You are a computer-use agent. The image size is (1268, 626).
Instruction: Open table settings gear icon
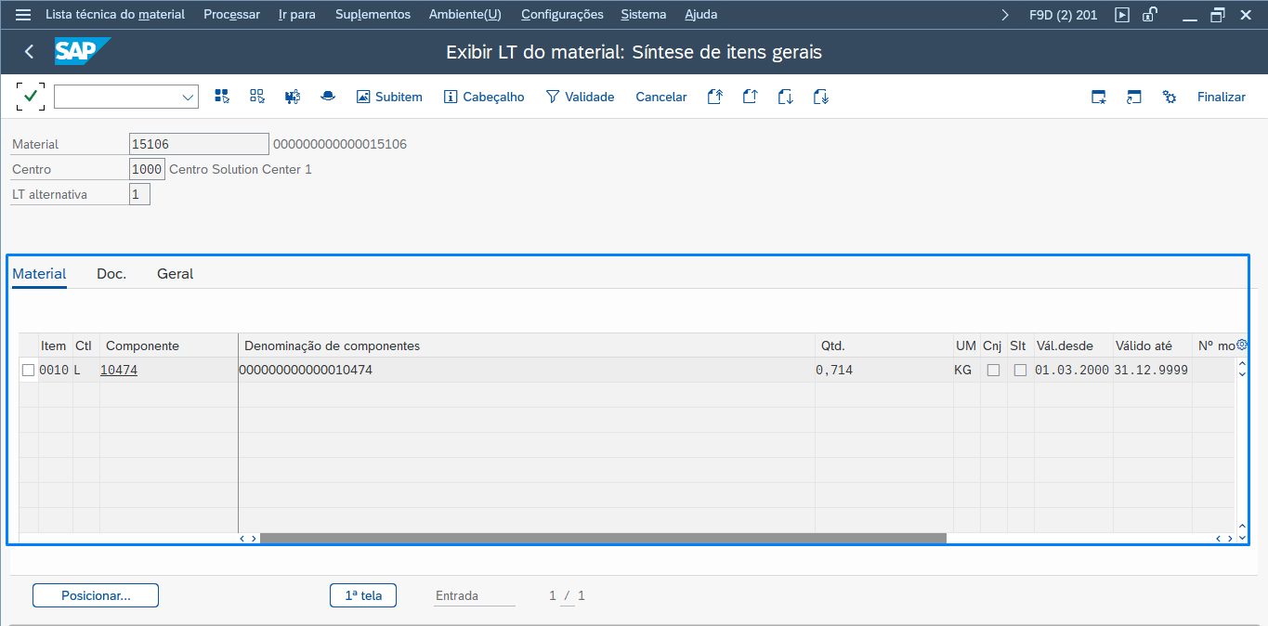tap(1242, 345)
